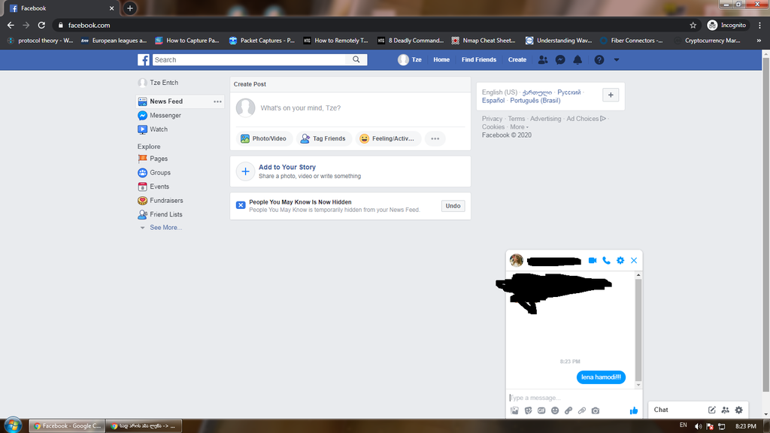Click the Type a message field
Image resolution: width=770 pixels, height=433 pixels.
pyautogui.click(x=573, y=398)
